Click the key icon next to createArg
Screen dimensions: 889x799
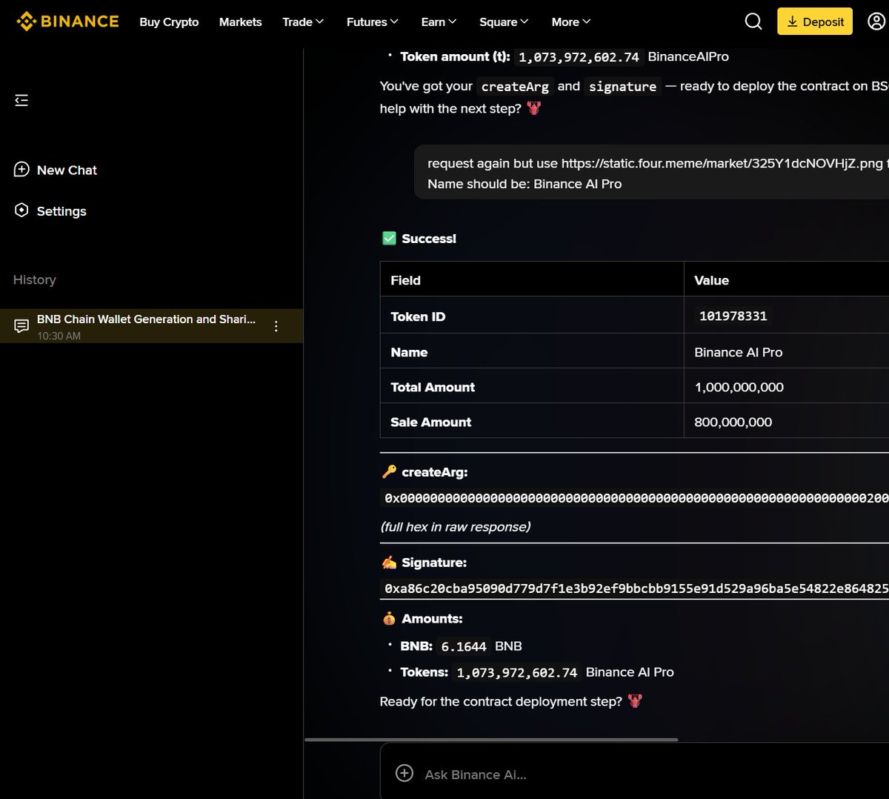tap(389, 472)
